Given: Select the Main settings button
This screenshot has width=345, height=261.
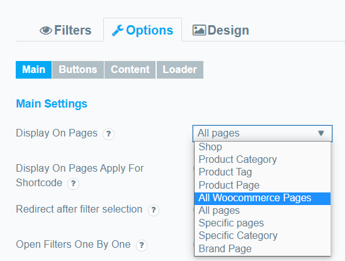Looking at the screenshot, I should (x=33, y=70).
